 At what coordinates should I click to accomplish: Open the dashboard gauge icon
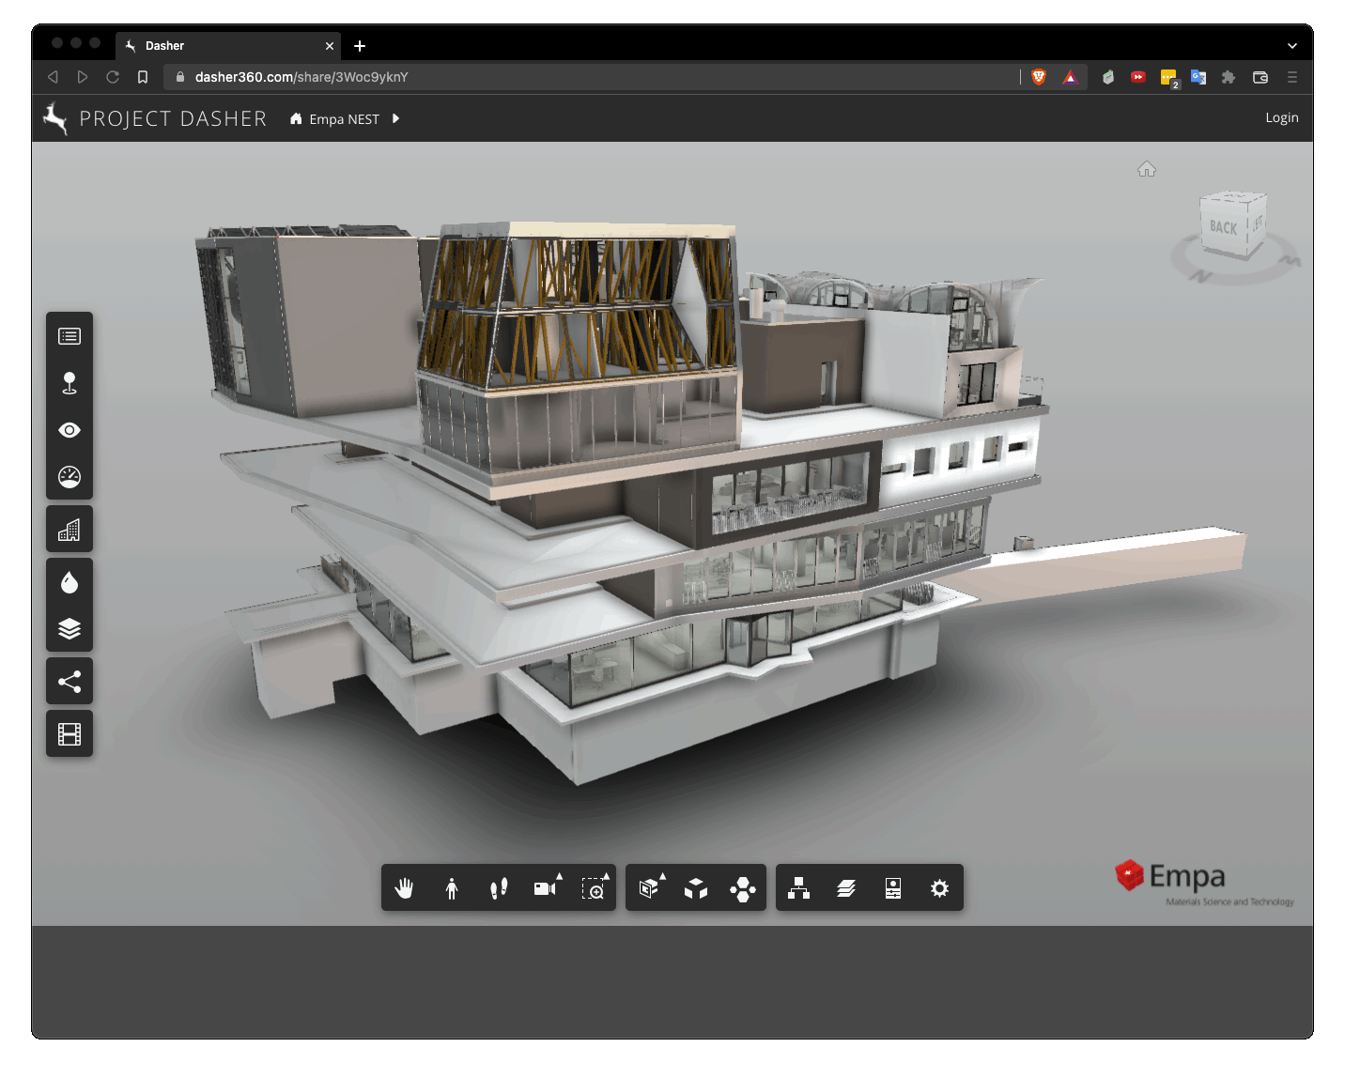(x=70, y=477)
